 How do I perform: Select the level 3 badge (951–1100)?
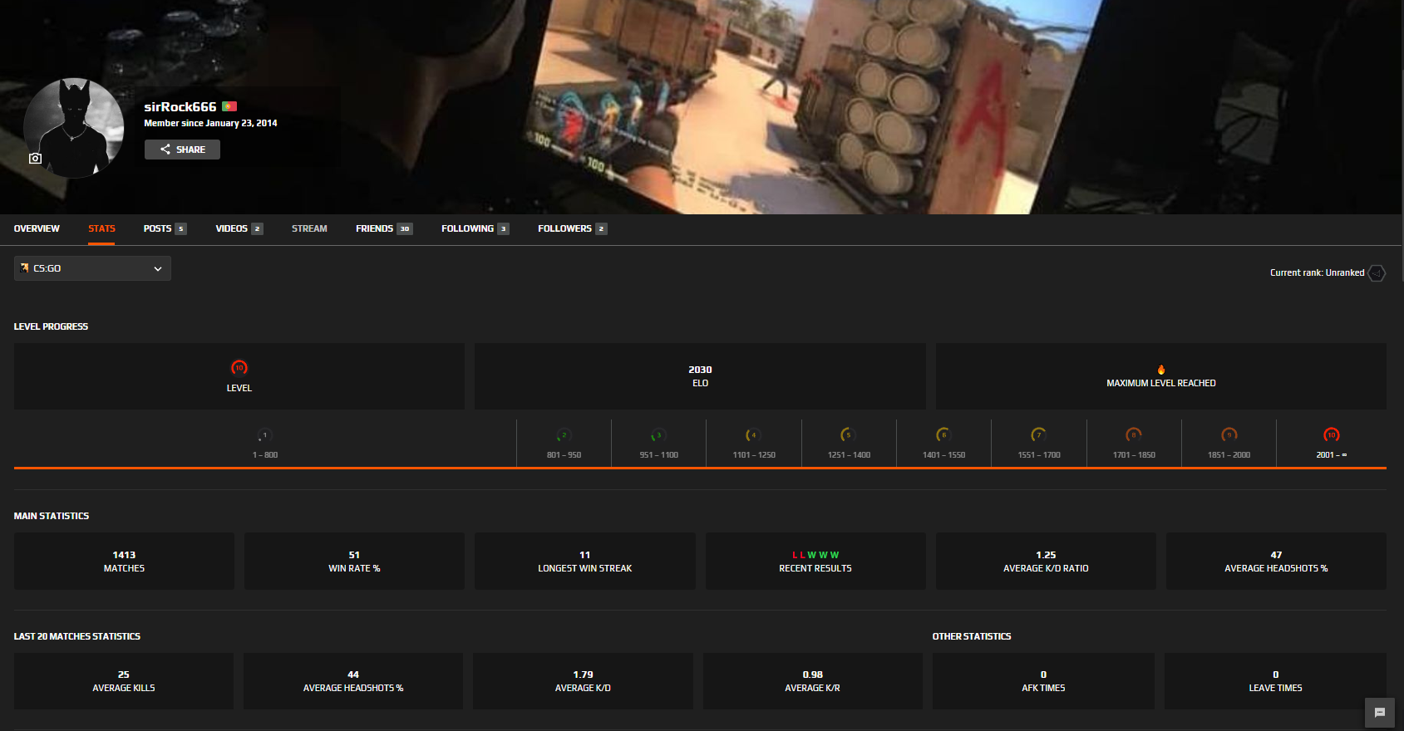point(658,435)
